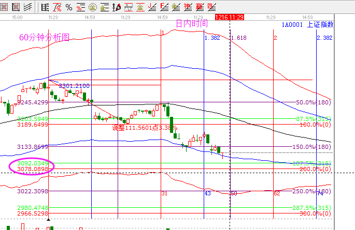The width and height of the screenshot is (355, 230).
Task: Select the percent retracement curve tool
Action: 57,7
